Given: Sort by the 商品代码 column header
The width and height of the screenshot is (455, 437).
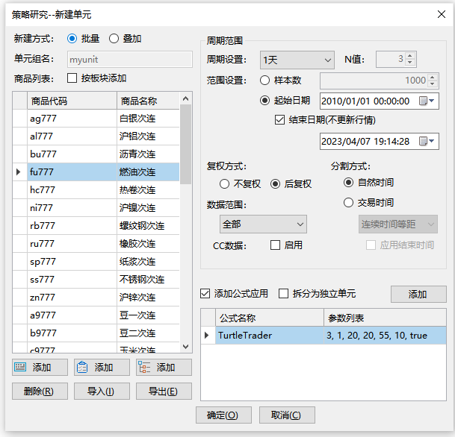Looking at the screenshot, I should pos(71,101).
